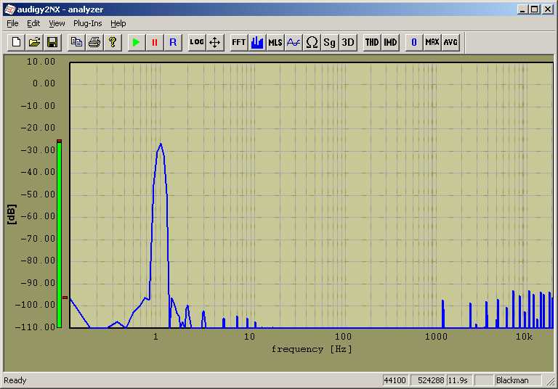Toggle the MAX peak hold button
The width and height of the screenshot is (558, 389).
pos(432,42)
